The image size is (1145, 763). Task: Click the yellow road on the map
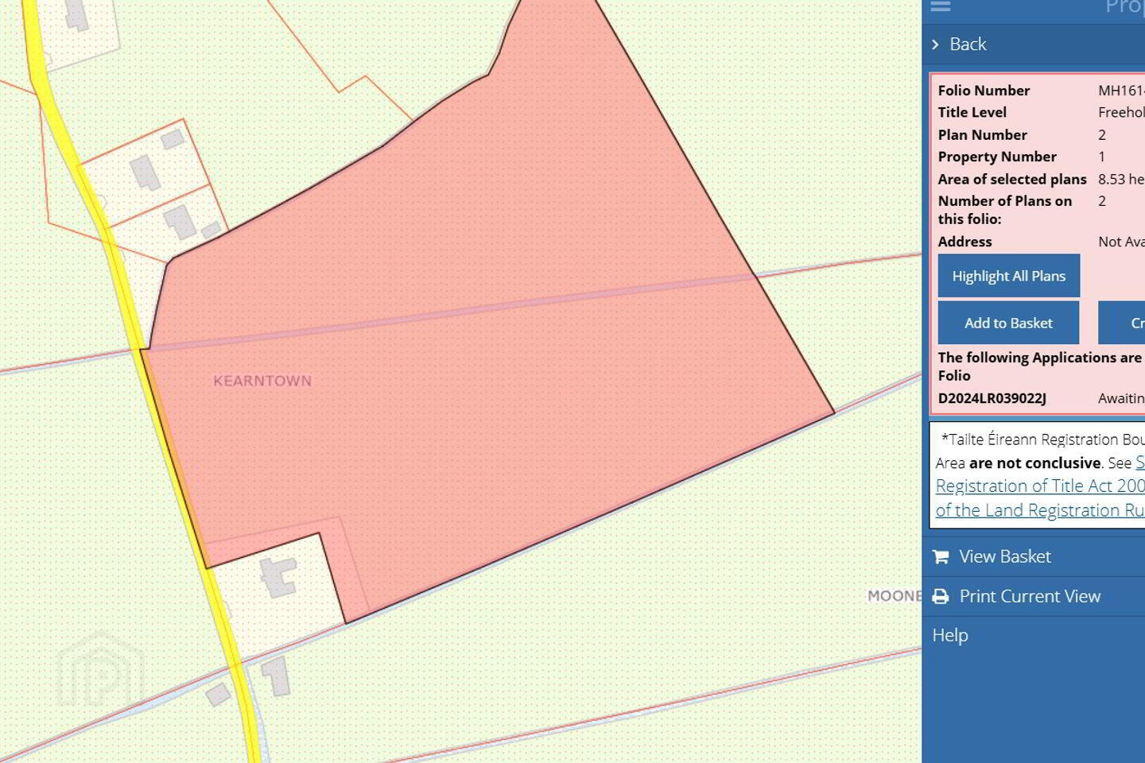pyautogui.click(x=172, y=459)
